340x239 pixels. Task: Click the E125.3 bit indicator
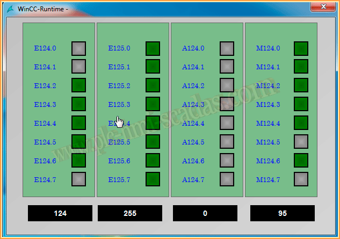(153, 104)
